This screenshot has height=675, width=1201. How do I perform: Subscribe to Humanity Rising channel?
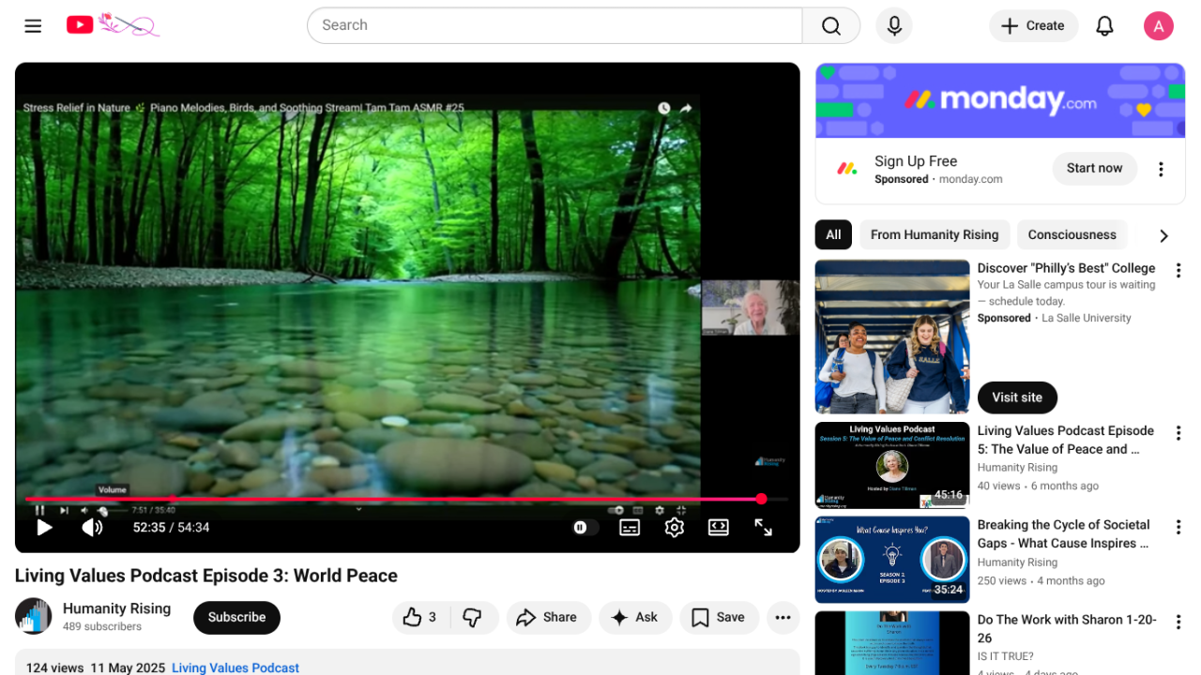236,617
